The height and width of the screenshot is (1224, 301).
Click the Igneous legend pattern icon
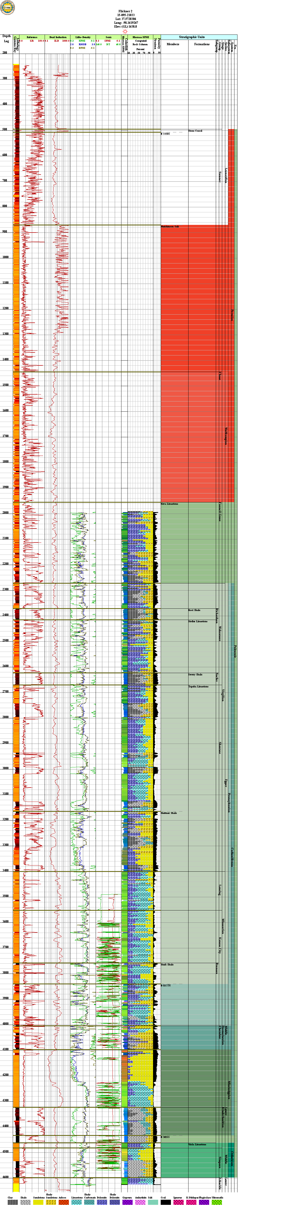[x=179, y=1202]
